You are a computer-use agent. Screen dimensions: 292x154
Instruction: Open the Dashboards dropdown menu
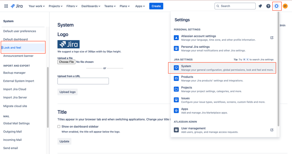pos(91,6)
